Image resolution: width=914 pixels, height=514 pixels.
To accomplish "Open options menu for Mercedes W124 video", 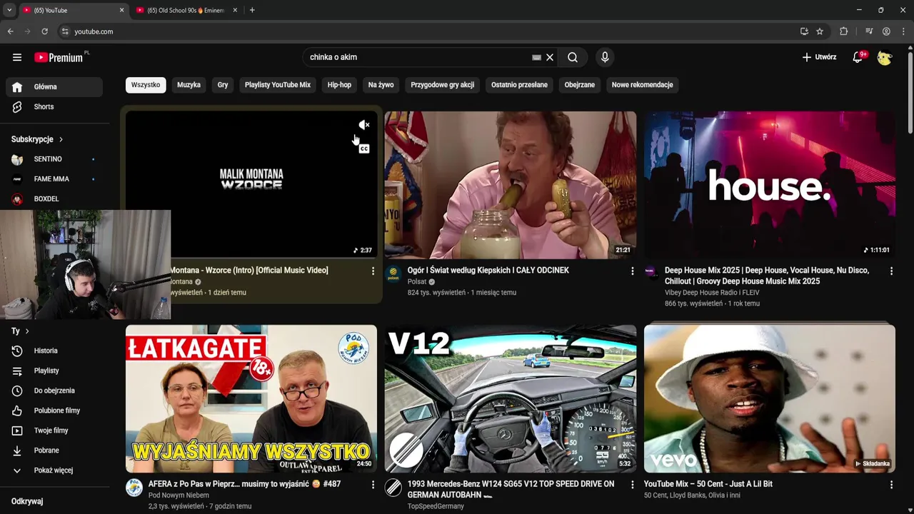I will click(x=632, y=485).
